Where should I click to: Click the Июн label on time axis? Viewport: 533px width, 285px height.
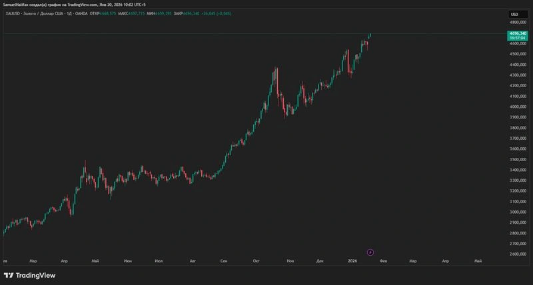click(x=128, y=261)
